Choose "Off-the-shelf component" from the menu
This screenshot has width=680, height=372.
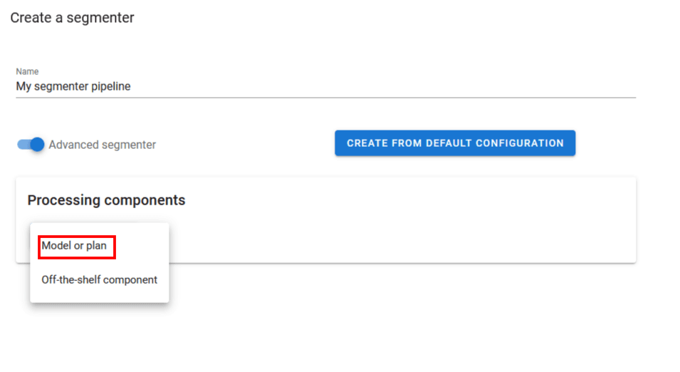point(99,280)
